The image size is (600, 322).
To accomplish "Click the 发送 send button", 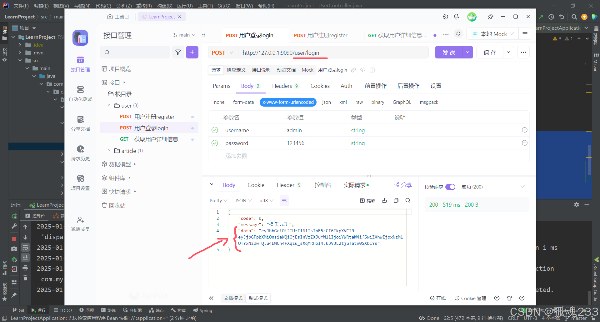I will pos(449,52).
